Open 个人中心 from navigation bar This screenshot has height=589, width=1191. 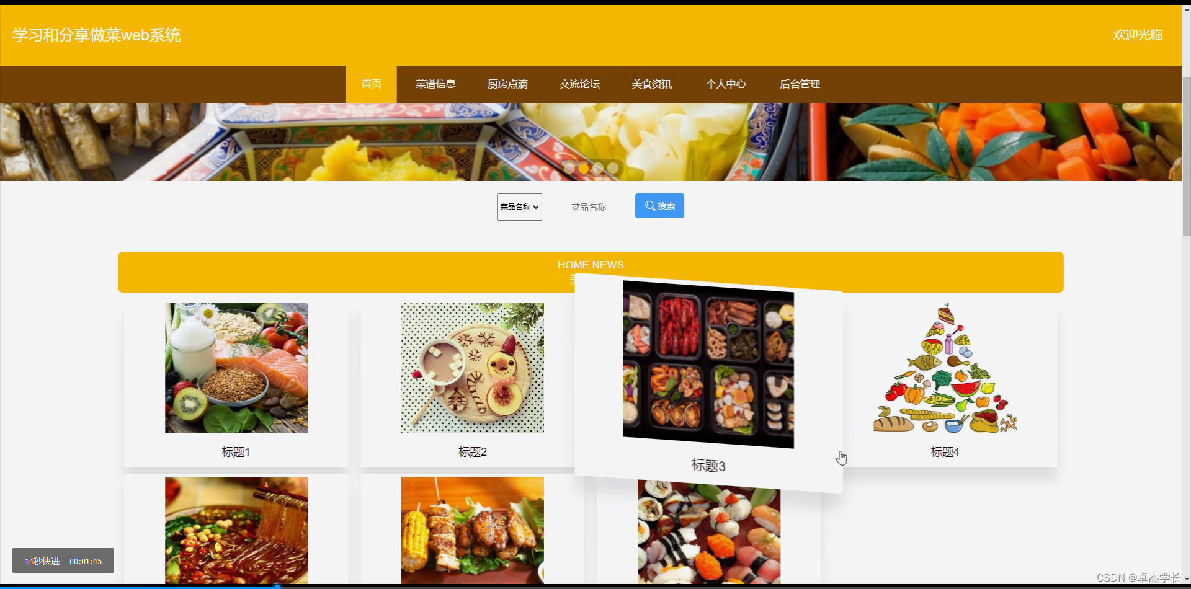pyautogui.click(x=726, y=84)
